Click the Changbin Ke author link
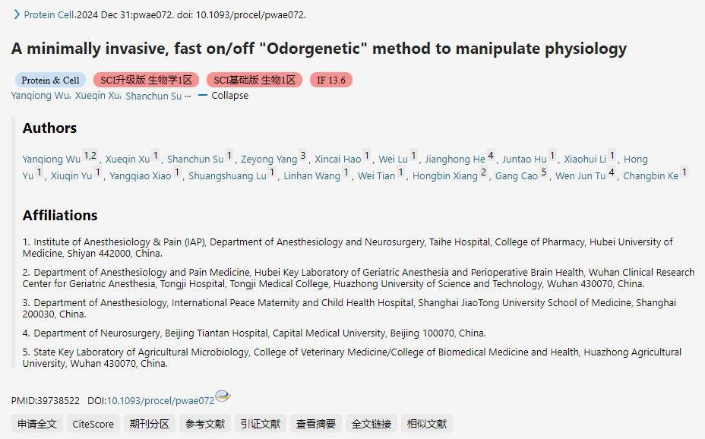This screenshot has width=705, height=439. [x=650, y=176]
